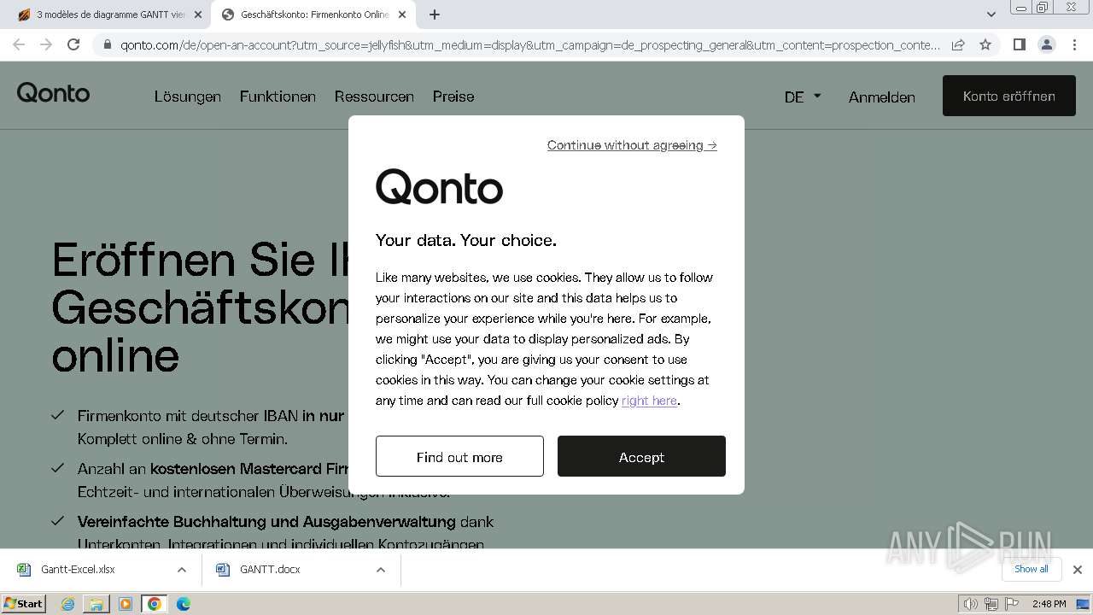Click the address bar URL
This screenshot has width=1093, height=615.
point(529,44)
